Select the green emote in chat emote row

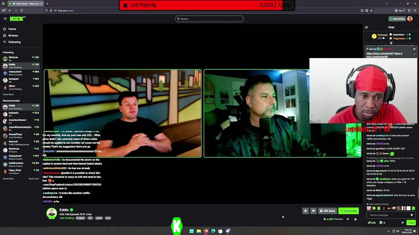pos(413,208)
